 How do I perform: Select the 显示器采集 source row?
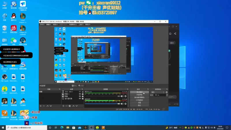[72, 99]
